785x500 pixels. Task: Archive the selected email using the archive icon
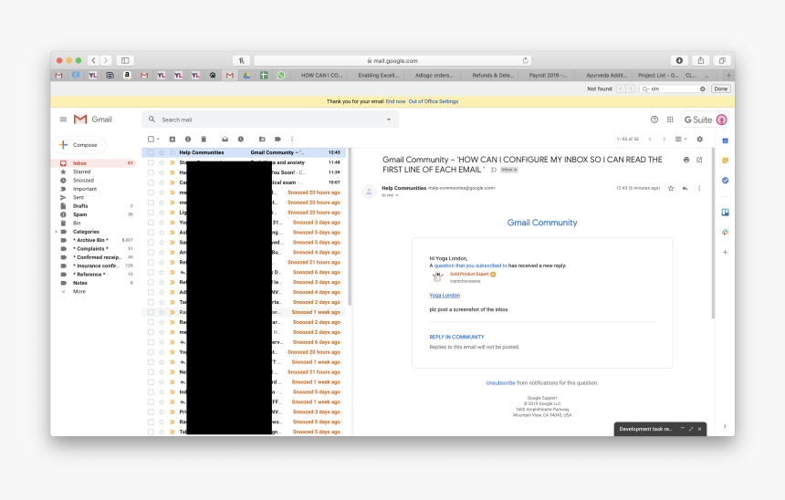click(x=173, y=139)
